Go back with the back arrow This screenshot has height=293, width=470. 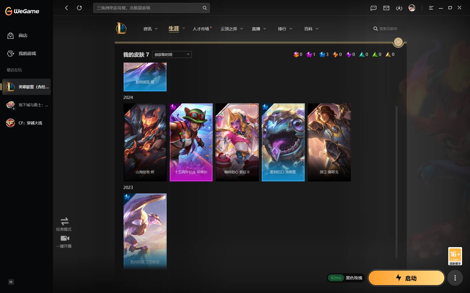66,8
